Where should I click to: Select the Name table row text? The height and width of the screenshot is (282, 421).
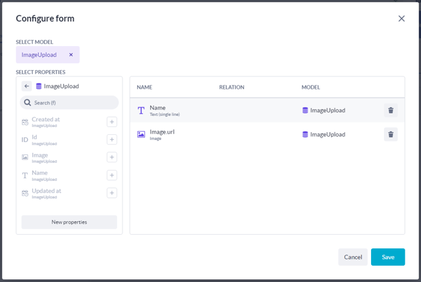pos(157,108)
